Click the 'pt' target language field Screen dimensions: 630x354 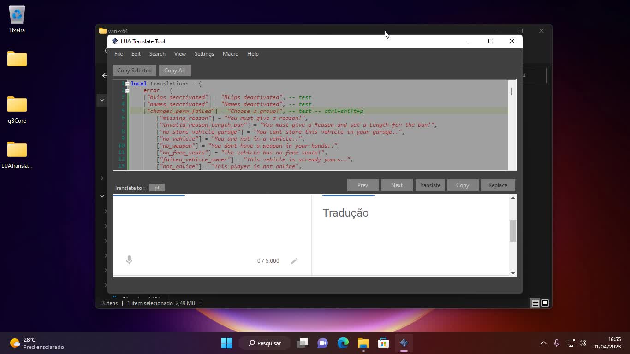coord(157,188)
